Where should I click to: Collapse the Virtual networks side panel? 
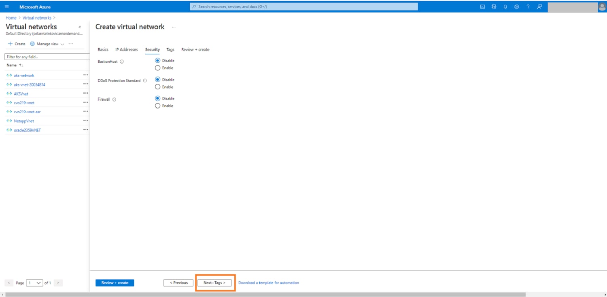tap(80, 27)
